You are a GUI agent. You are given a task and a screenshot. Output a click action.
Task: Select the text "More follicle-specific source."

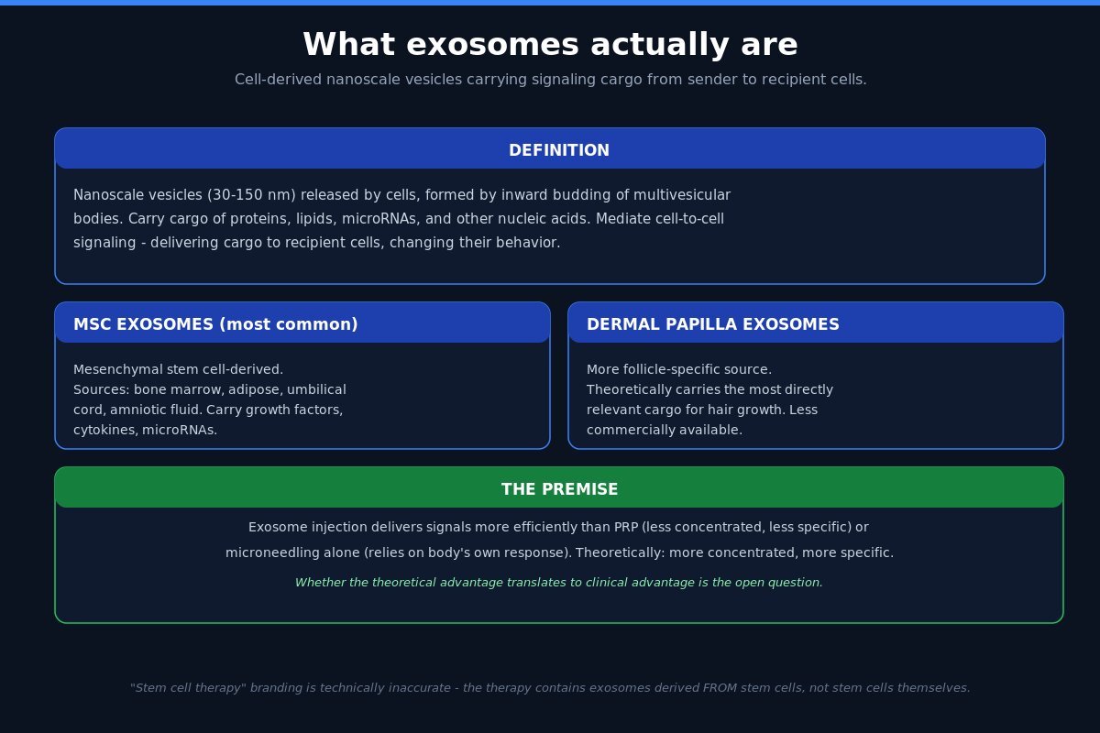tap(679, 369)
